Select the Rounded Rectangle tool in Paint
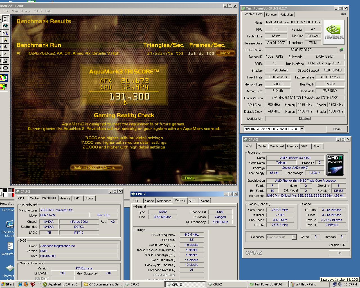Image resolution: width=360 pixels, height=288 pixels. (x=5, y=68)
